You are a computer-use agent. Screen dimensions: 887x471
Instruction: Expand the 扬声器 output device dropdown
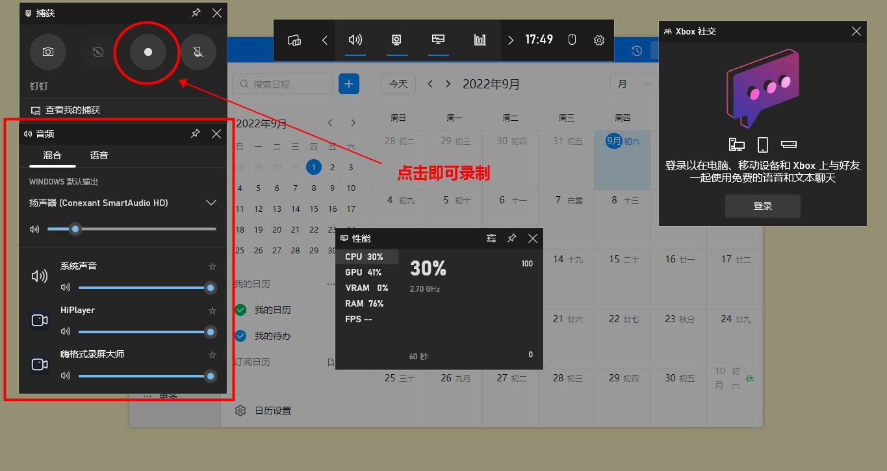pyautogui.click(x=211, y=203)
